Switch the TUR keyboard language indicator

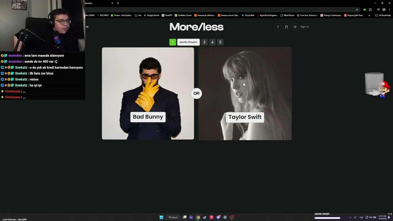pos(361,217)
